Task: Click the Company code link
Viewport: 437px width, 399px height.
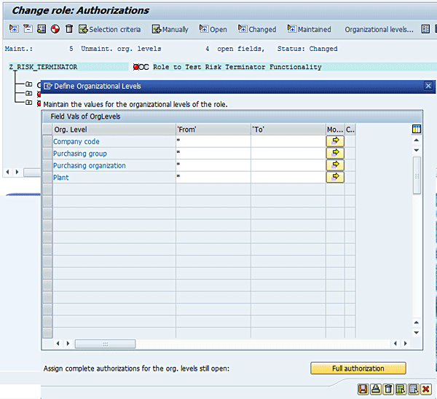Action: coord(76,141)
